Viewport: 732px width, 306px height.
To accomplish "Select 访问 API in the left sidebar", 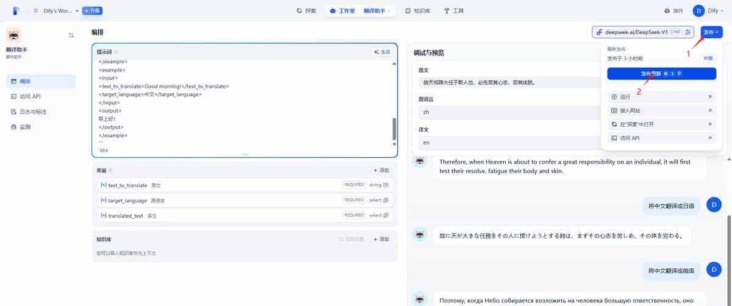I will 41,96.
